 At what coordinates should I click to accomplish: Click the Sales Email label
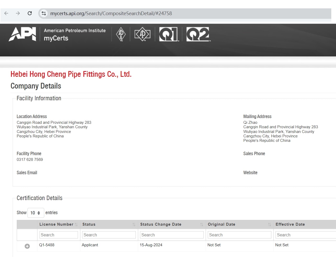[27, 173]
